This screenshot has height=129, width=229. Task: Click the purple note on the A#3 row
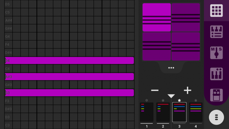70,77
